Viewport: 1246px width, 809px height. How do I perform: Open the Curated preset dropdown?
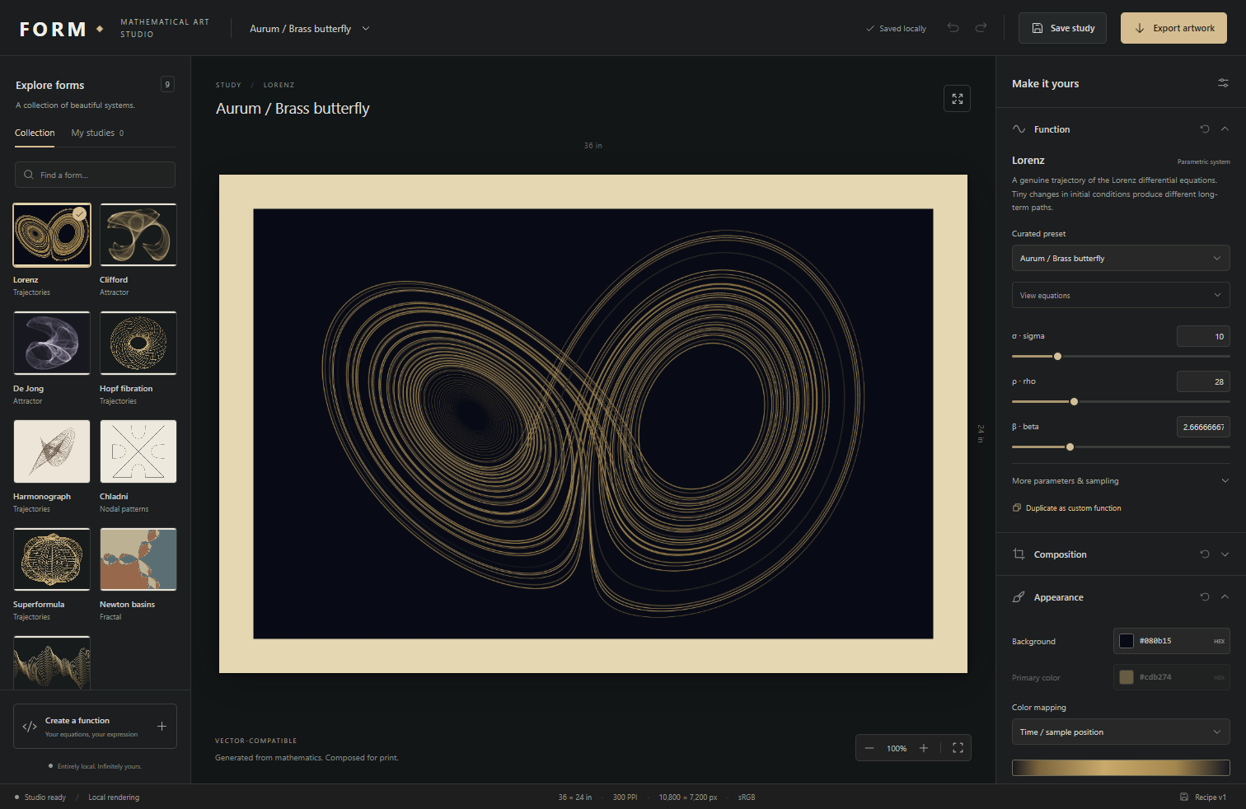click(1121, 259)
